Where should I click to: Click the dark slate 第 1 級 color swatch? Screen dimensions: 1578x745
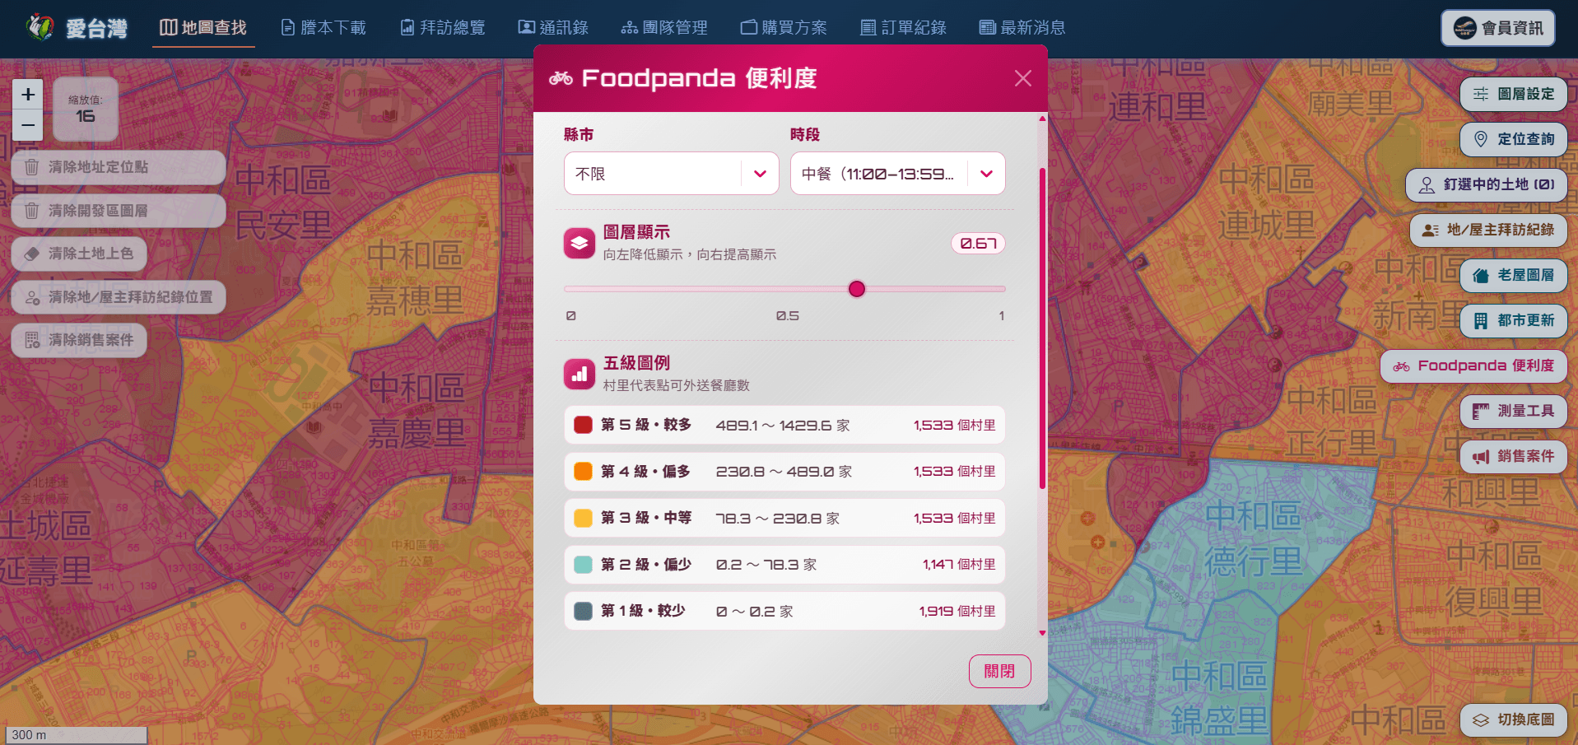(583, 611)
